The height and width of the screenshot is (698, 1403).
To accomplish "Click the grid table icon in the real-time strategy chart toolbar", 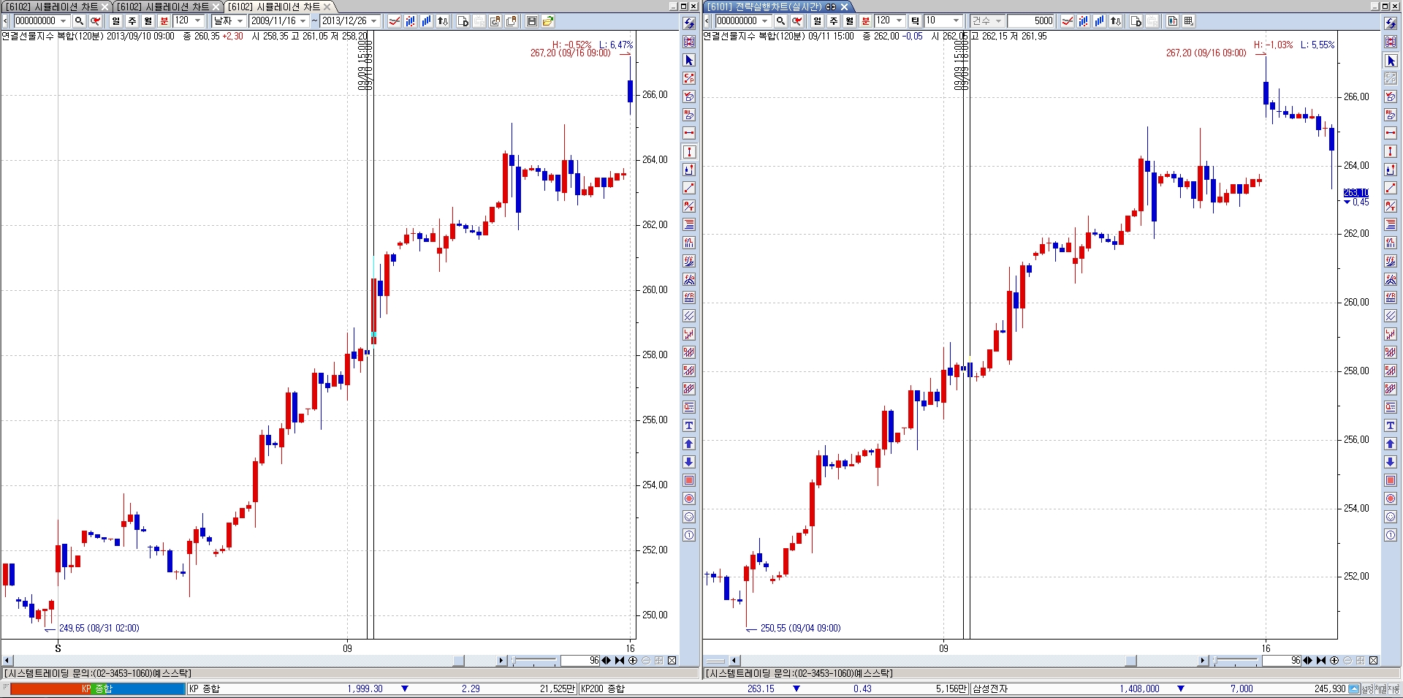I will tap(1189, 21).
